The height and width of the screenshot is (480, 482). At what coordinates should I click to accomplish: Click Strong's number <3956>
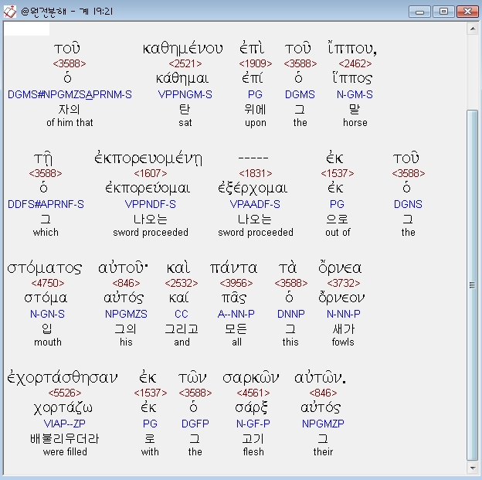(x=236, y=283)
